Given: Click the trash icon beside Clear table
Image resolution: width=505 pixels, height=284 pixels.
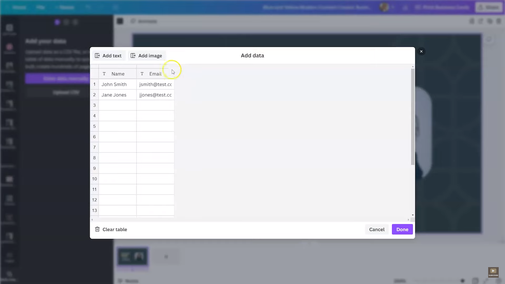Looking at the screenshot, I should (x=97, y=229).
